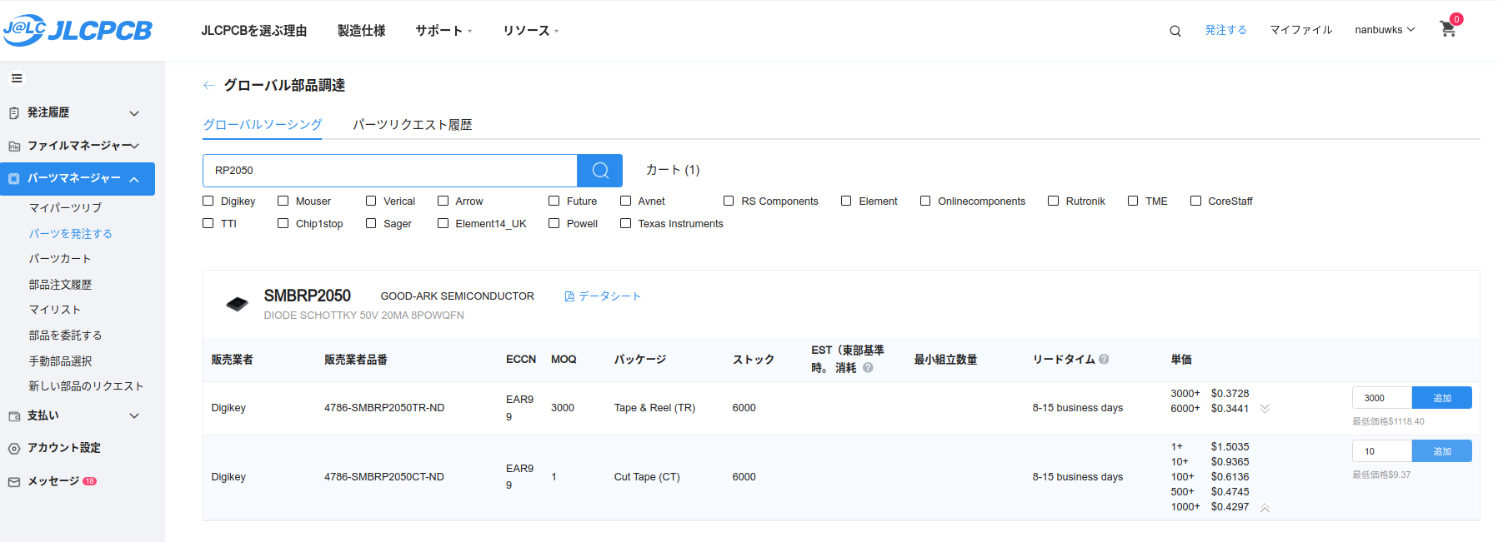Open 新しい部品のリクエスト in sidebar
The image size is (1498, 542).
coord(87,386)
